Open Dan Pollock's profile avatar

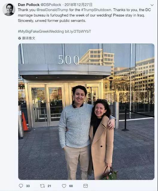pyautogui.click(x=9, y=10)
